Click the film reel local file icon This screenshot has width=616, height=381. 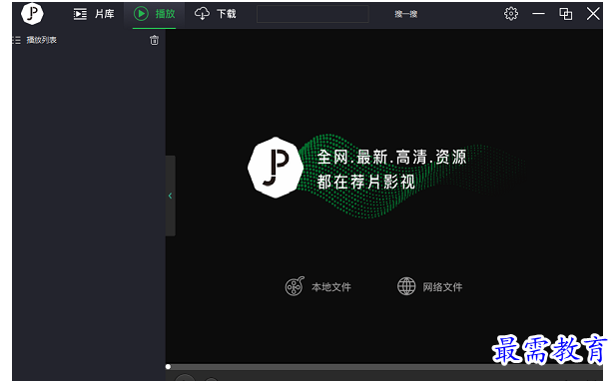295,286
